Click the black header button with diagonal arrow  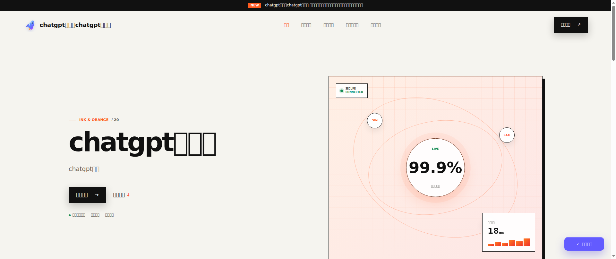571,25
